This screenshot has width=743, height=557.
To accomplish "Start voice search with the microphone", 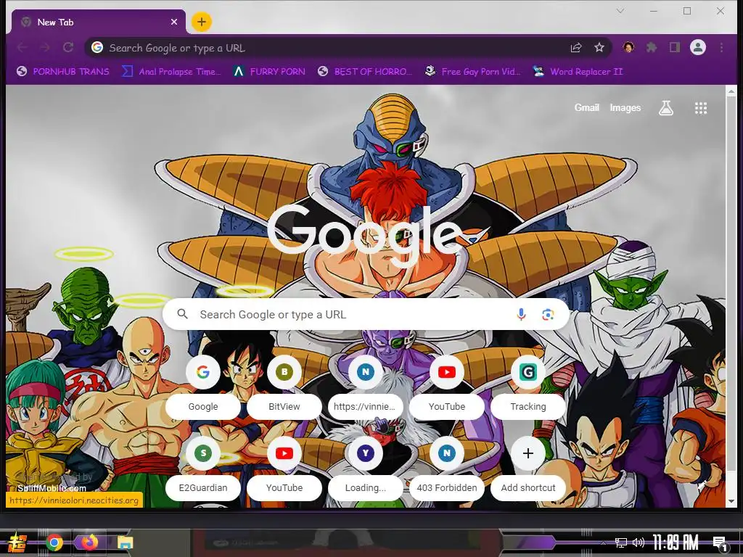I will [x=521, y=315].
